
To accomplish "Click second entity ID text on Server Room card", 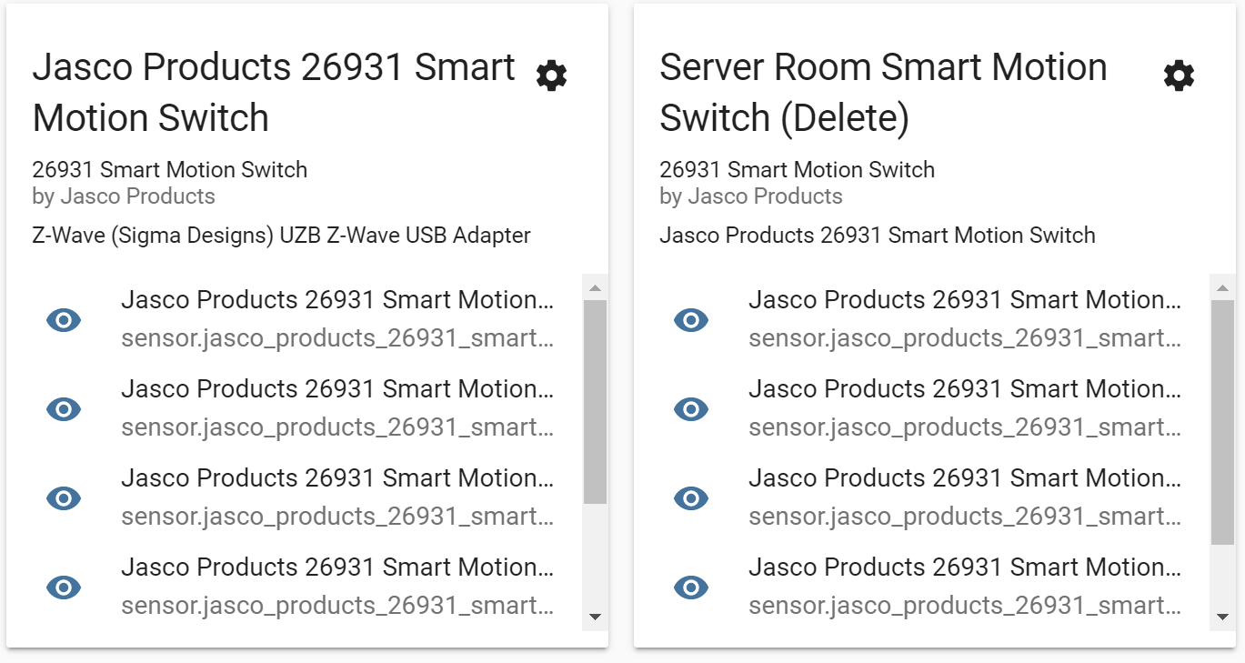I will [964, 427].
